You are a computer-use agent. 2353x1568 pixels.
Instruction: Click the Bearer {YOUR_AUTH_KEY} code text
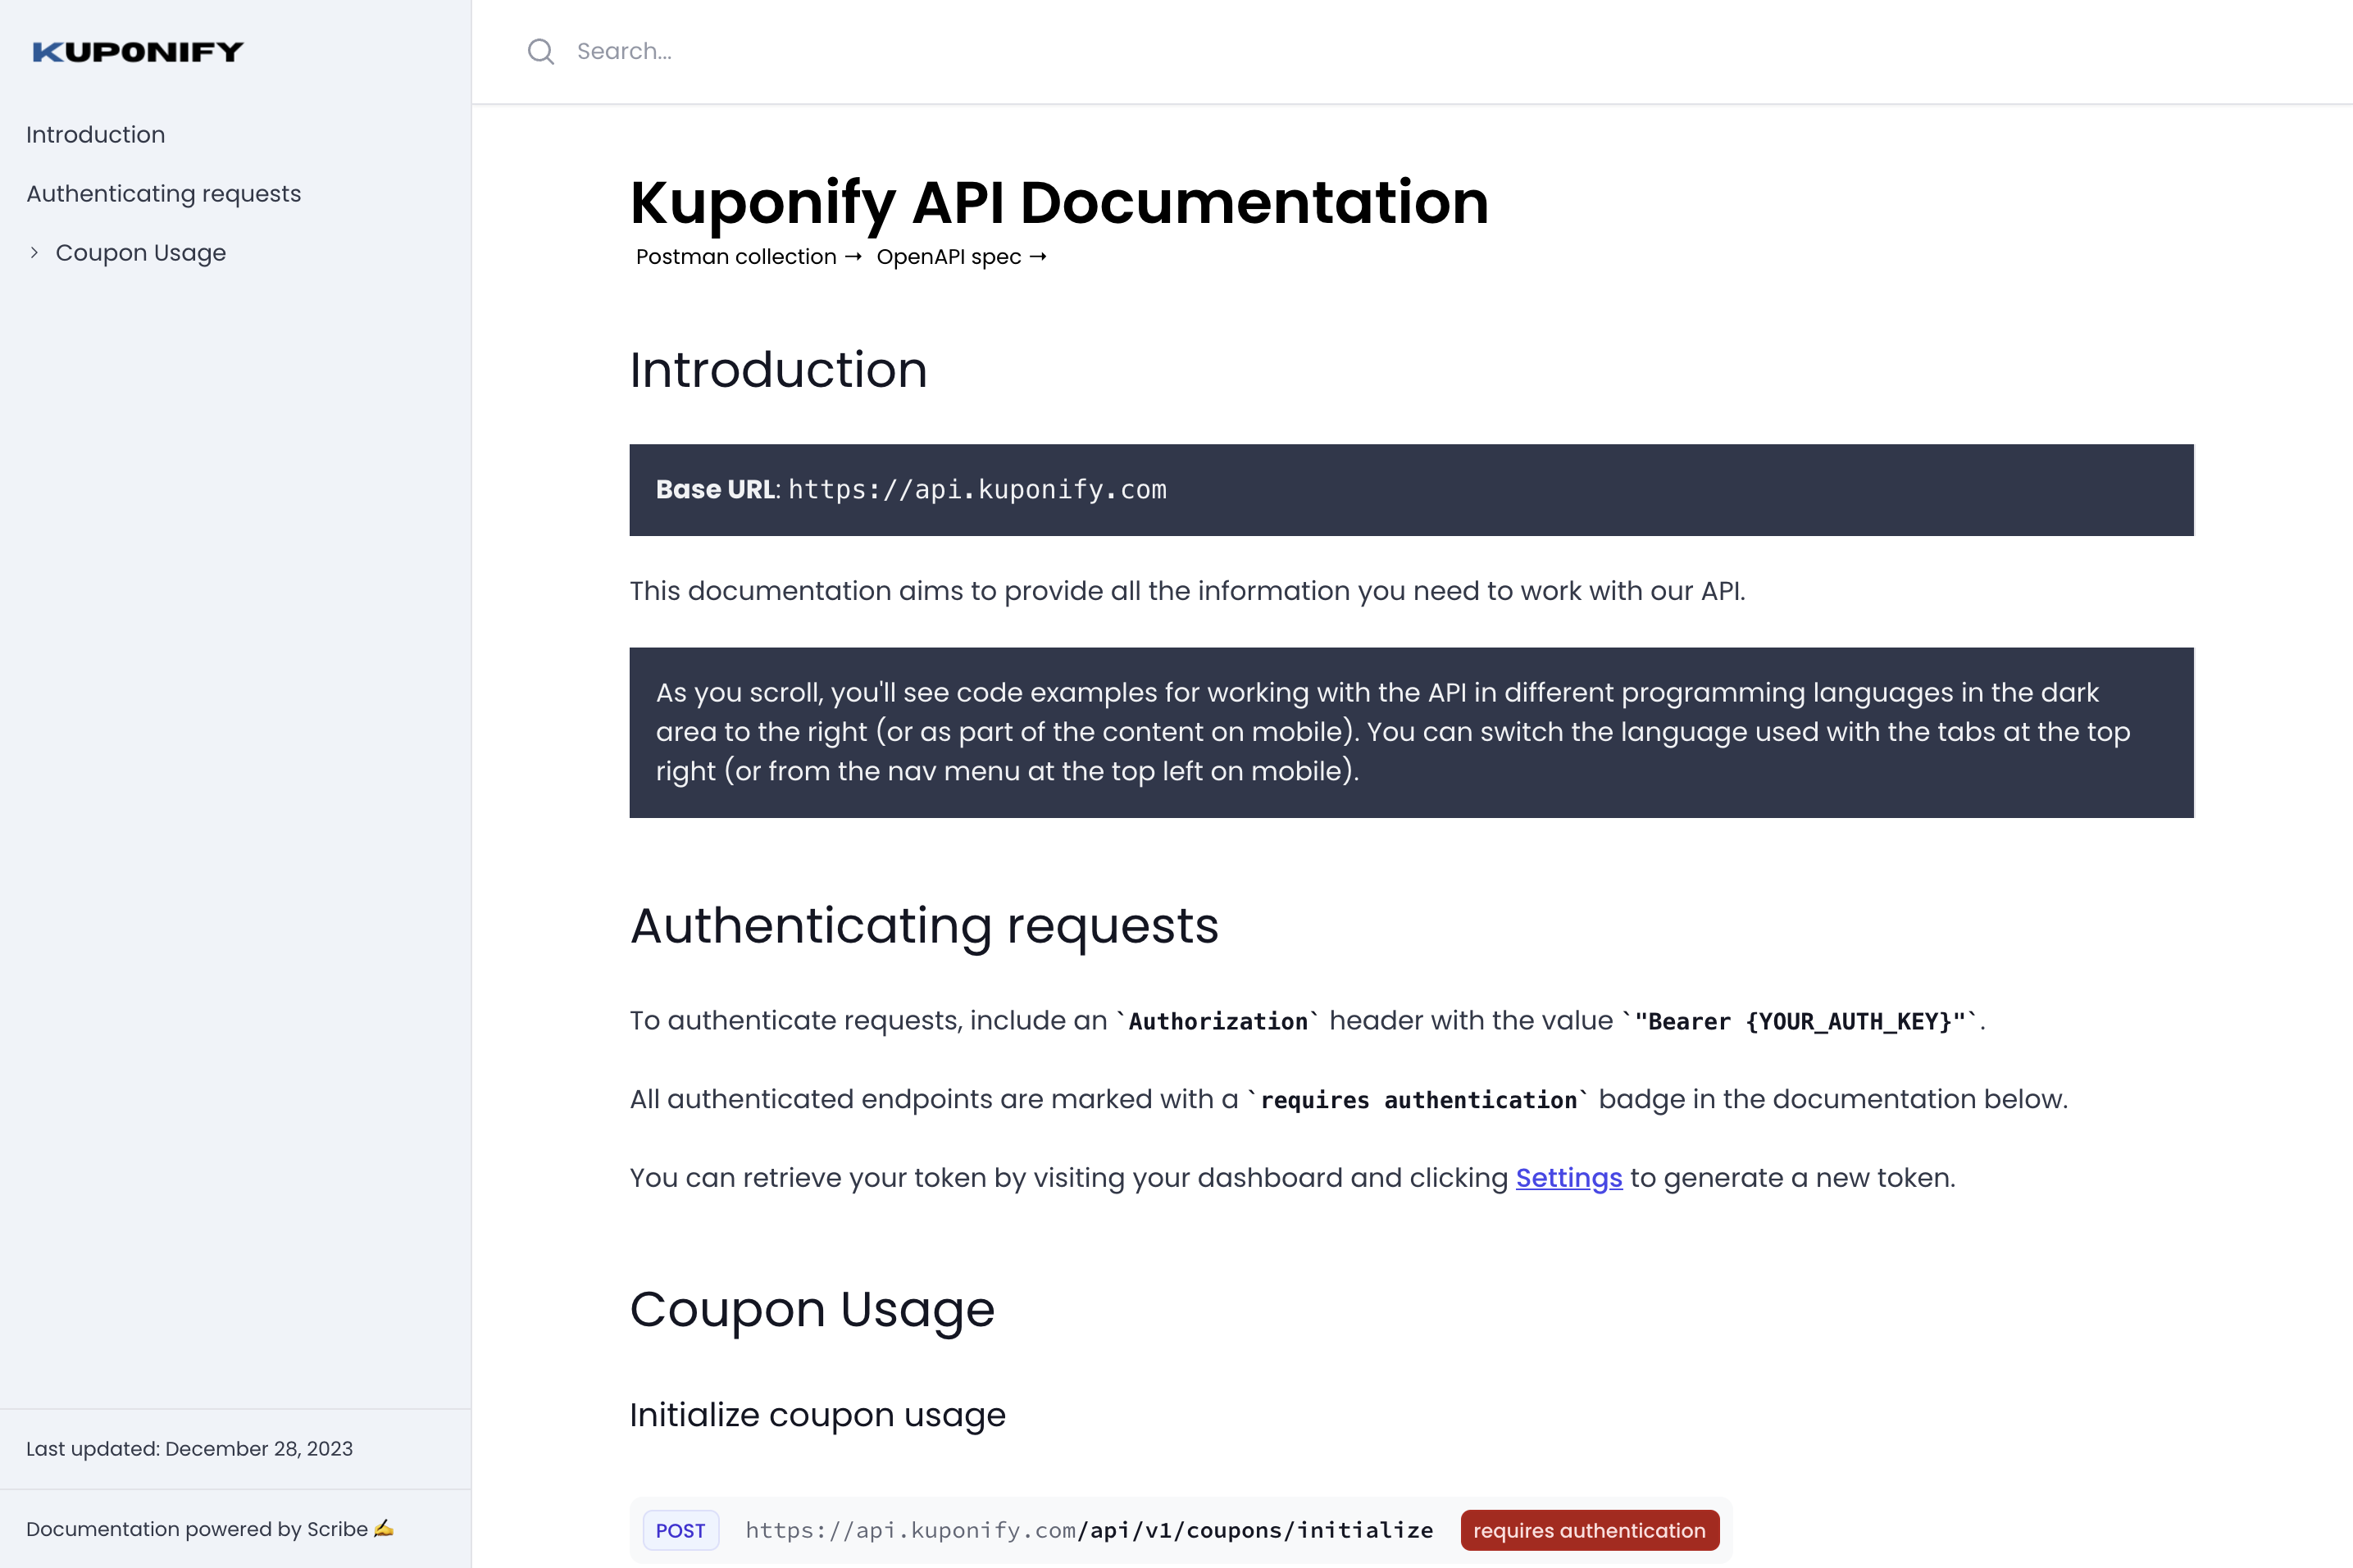[x=1799, y=1022]
